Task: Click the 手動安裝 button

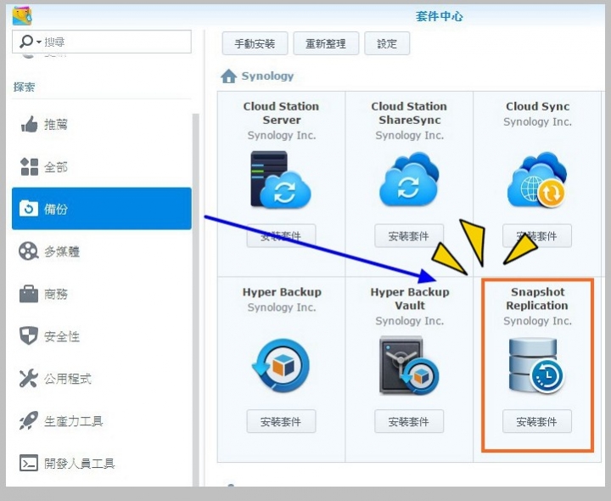Action: [x=255, y=43]
